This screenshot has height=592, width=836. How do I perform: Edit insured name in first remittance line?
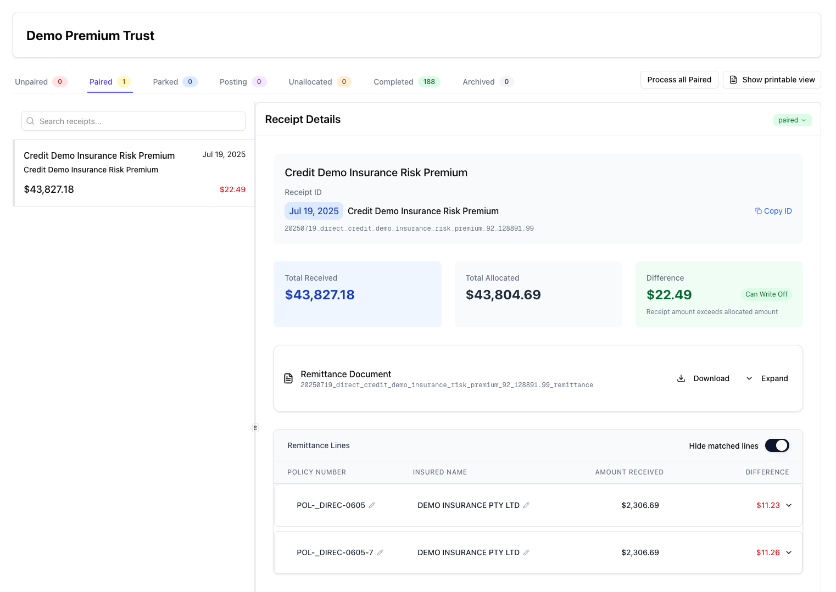(x=526, y=505)
